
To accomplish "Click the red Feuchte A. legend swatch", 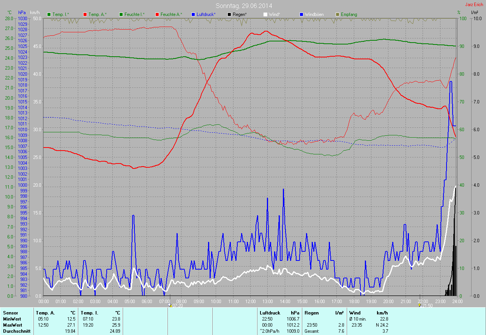I will (x=157, y=14).
